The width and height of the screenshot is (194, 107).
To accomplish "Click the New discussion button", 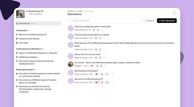I will (x=167, y=21).
